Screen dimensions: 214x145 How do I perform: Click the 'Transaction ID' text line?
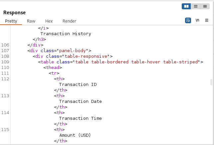pyautogui.click(x=78, y=85)
